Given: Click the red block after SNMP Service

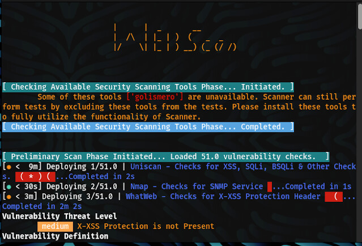Looking at the screenshot, I should (x=270, y=186).
